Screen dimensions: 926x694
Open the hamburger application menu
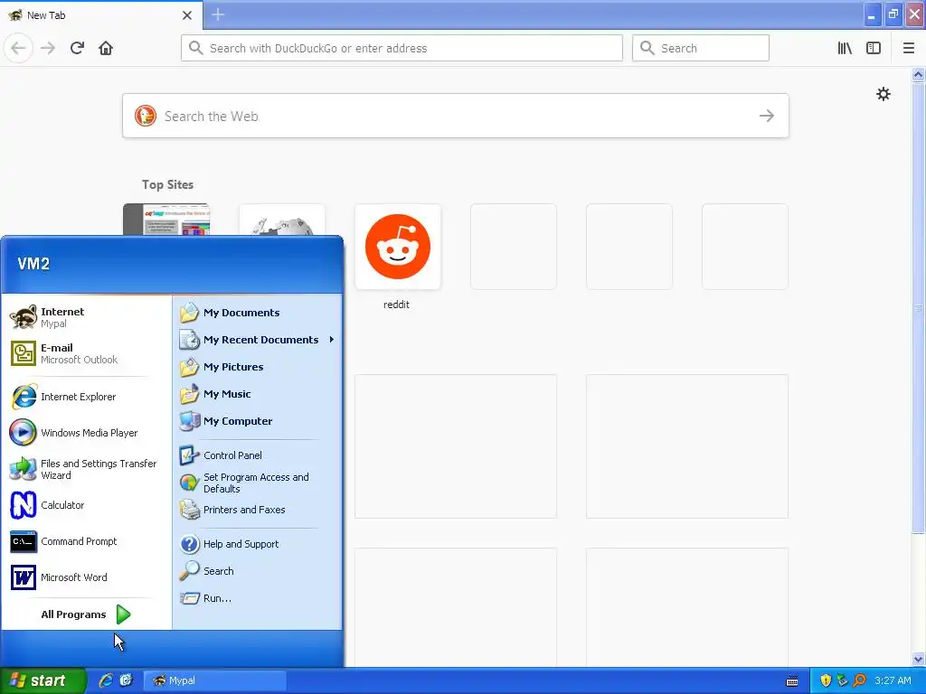pyautogui.click(x=909, y=49)
